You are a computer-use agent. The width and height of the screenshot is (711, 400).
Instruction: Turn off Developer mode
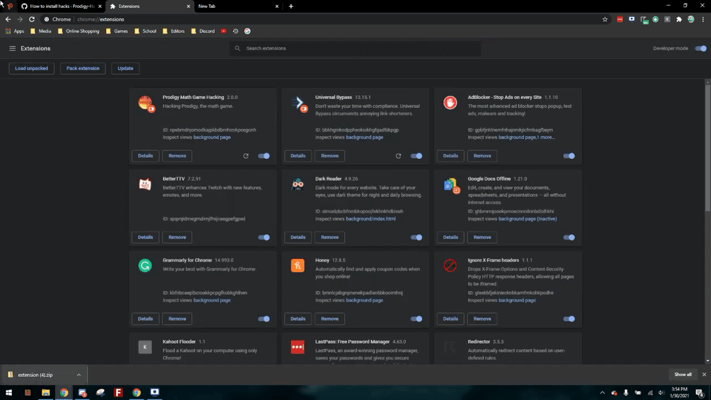pos(701,49)
